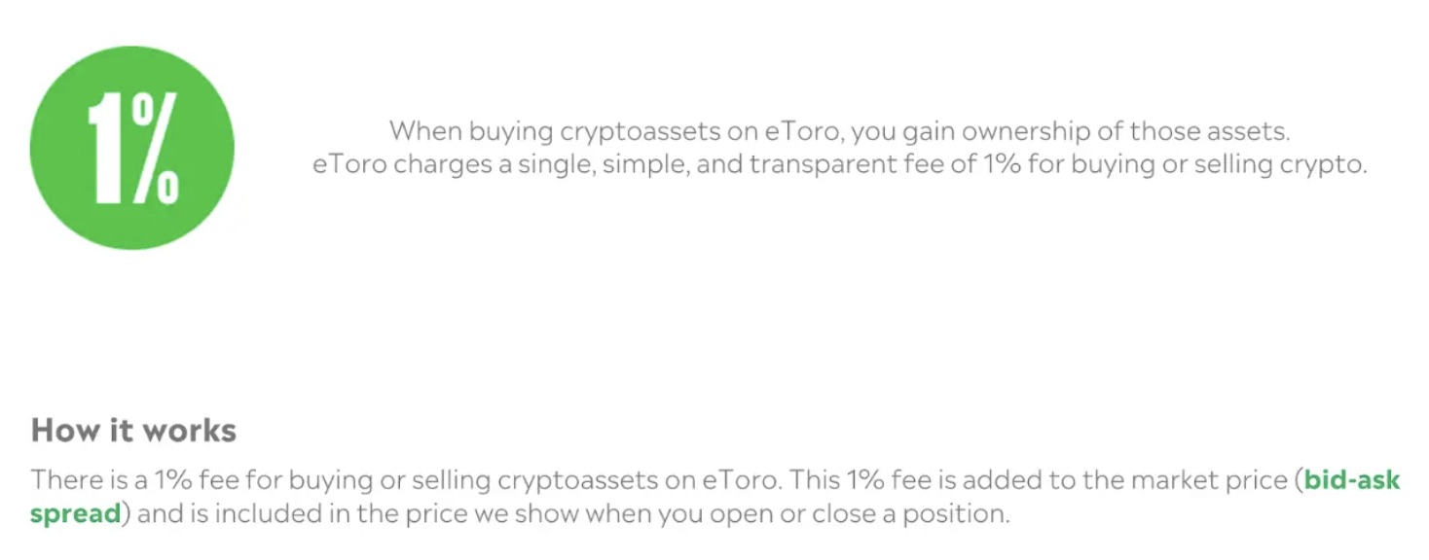Click the white percent sign in the circle
Image resolution: width=1429 pixels, height=560 pixels.
[x=156, y=148]
